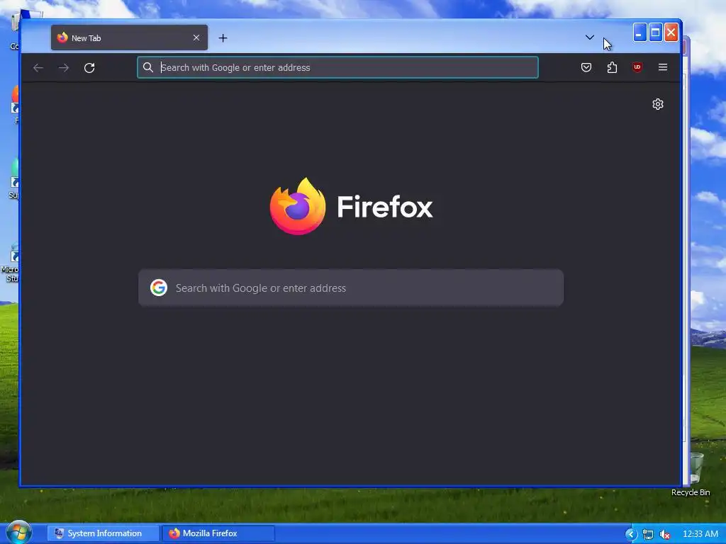Go forward one page
Image resolution: width=726 pixels, height=544 pixels.
coord(64,68)
